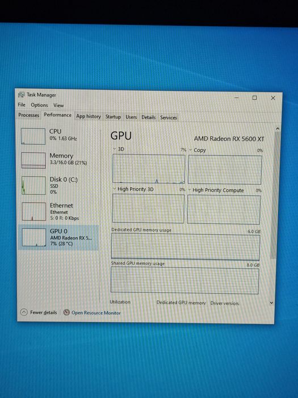Maximize the Task Manager window
298x398 pixels.
pos(254,98)
